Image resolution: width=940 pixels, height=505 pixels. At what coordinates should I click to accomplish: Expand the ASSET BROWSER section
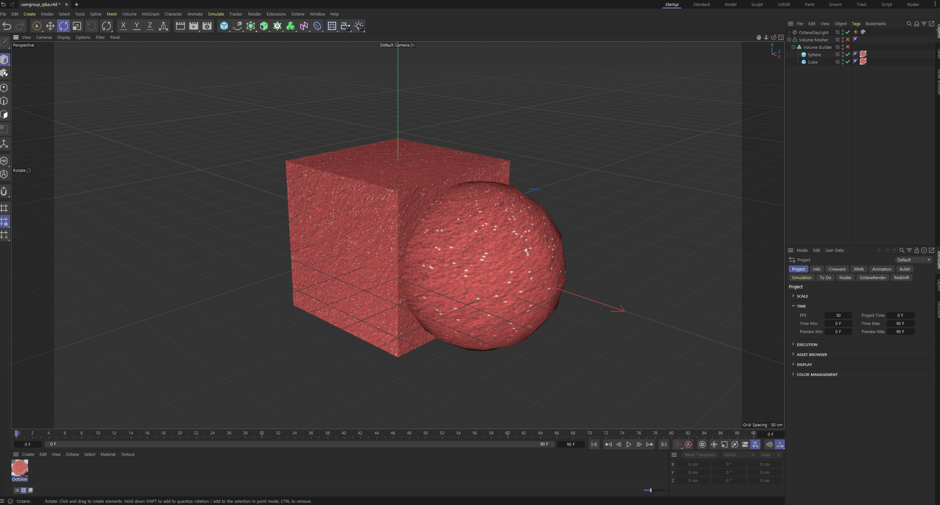tap(793, 354)
